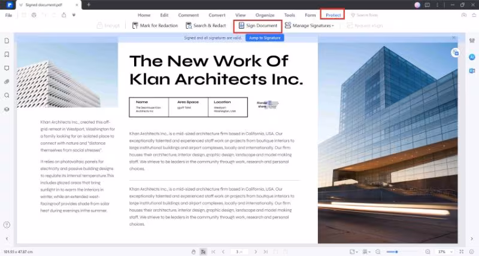Go to first page

[213, 252]
